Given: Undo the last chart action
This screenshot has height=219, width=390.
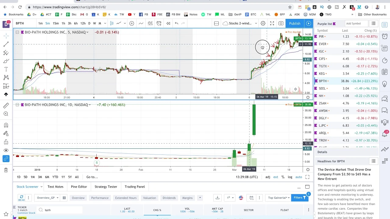Looking at the screenshot, I should click(176, 23).
